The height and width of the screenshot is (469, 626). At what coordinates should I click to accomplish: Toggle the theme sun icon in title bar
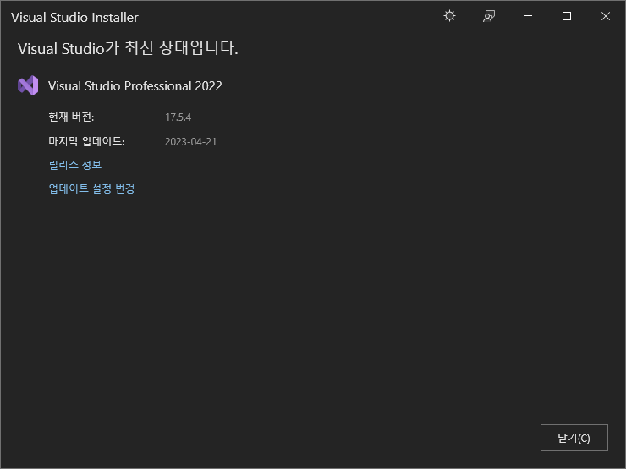pos(449,16)
